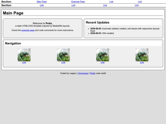Click the Link under the third Navigation image
The image size is (166, 124).
pos(103,62)
